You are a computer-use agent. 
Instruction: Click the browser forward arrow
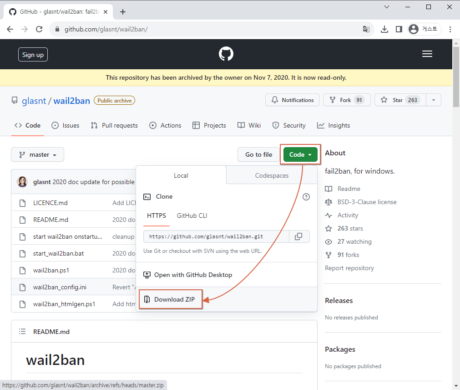pos(25,29)
